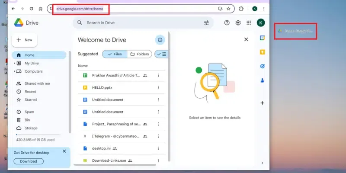Click Home - Google Drive desktop shortcut
This screenshot has height=173, width=346.
pos(295,31)
